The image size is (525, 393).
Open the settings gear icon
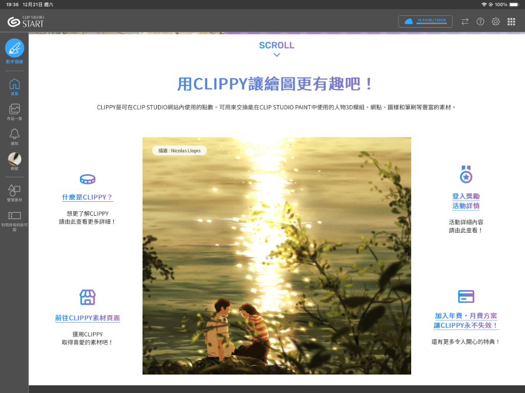tap(496, 22)
